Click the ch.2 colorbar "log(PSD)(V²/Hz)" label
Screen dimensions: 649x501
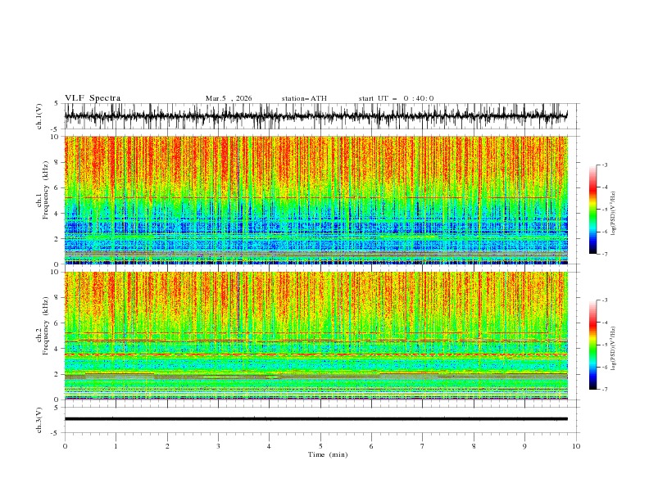pos(614,348)
